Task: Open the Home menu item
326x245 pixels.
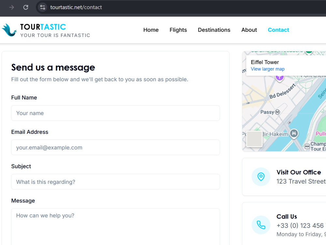Action: [x=151, y=30]
